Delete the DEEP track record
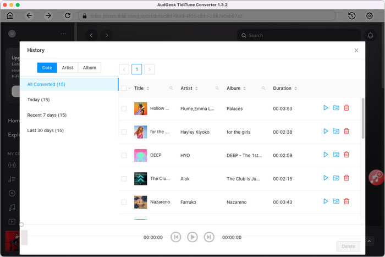The width and height of the screenshot is (385, 257). 346,155
